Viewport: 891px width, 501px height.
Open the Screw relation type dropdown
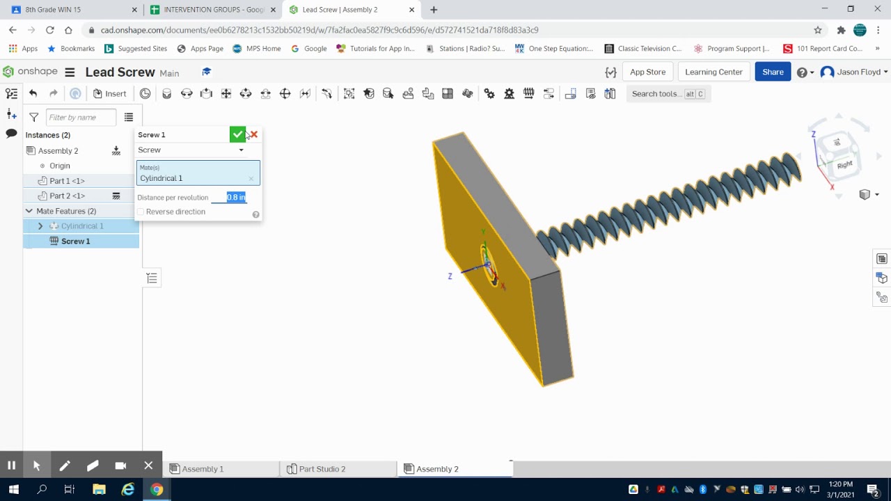tap(191, 150)
